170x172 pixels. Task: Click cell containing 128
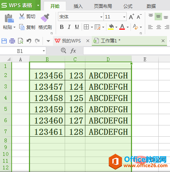75,131
